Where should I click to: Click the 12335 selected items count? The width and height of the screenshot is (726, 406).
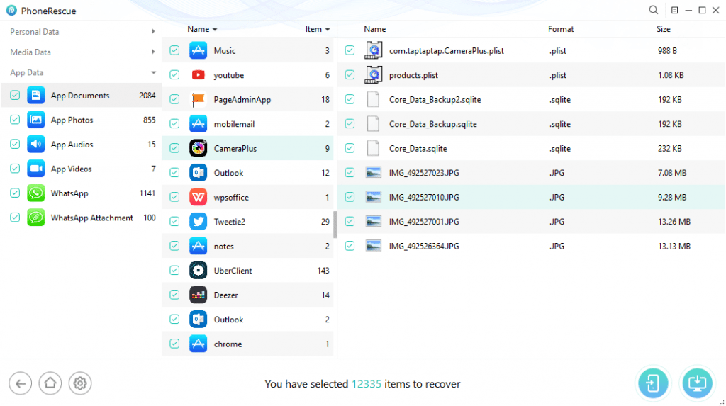(x=367, y=384)
